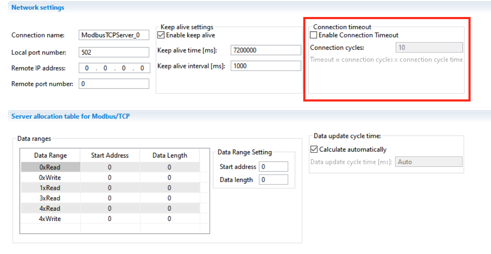491x254 pixels.
Task: Click the Data update cycle time field
Action: point(429,162)
